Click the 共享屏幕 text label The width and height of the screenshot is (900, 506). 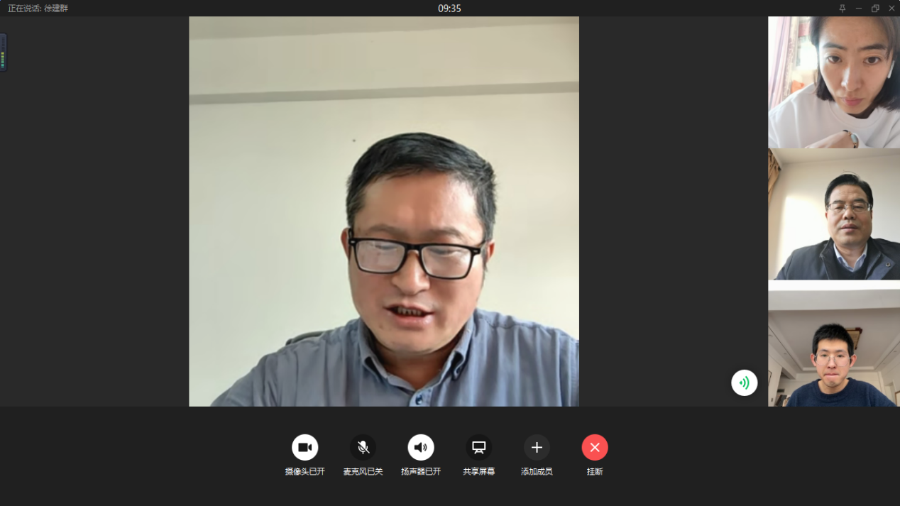coord(478,471)
